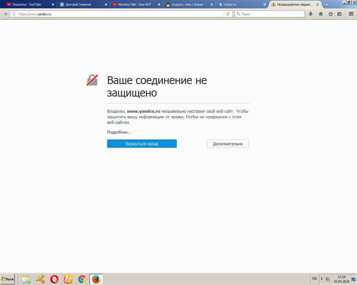Close the Дмитрий Семенов tab
Viewport: 357px width, 285px height.
pos(106,4)
